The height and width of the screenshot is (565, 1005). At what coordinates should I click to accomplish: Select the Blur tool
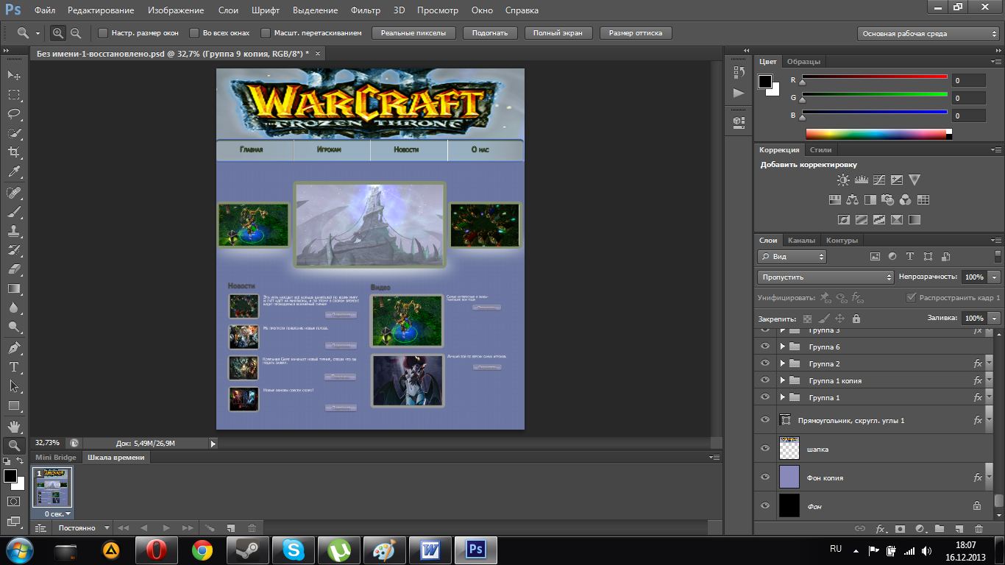[x=14, y=308]
